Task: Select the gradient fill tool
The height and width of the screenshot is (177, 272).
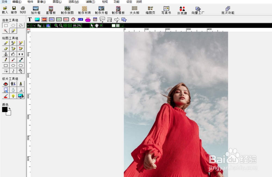Action: click(x=21, y=54)
